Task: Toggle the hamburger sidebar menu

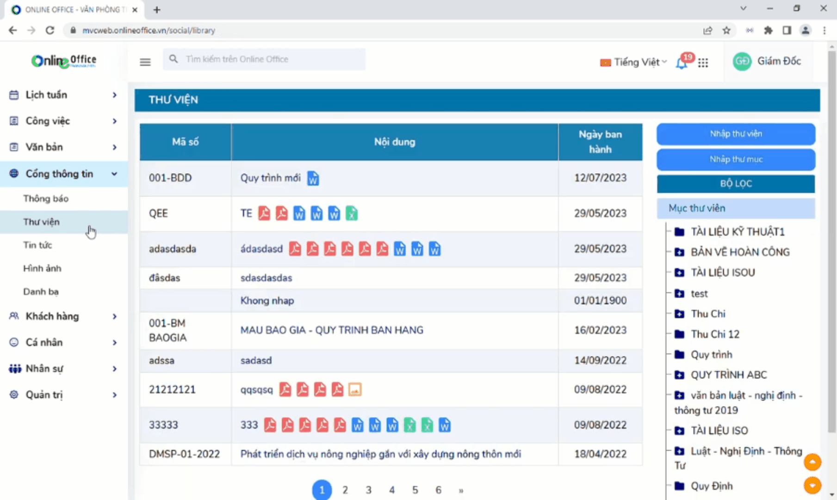Action: (x=145, y=62)
